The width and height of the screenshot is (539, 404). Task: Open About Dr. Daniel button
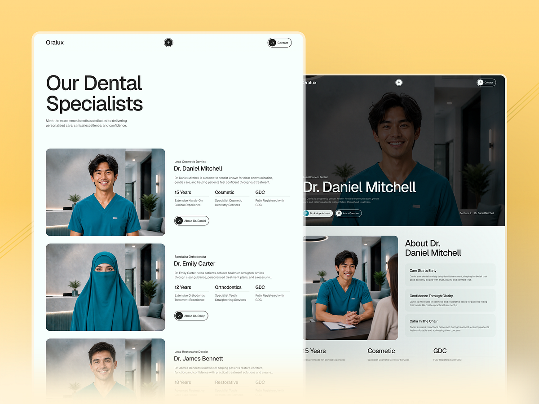tap(192, 221)
